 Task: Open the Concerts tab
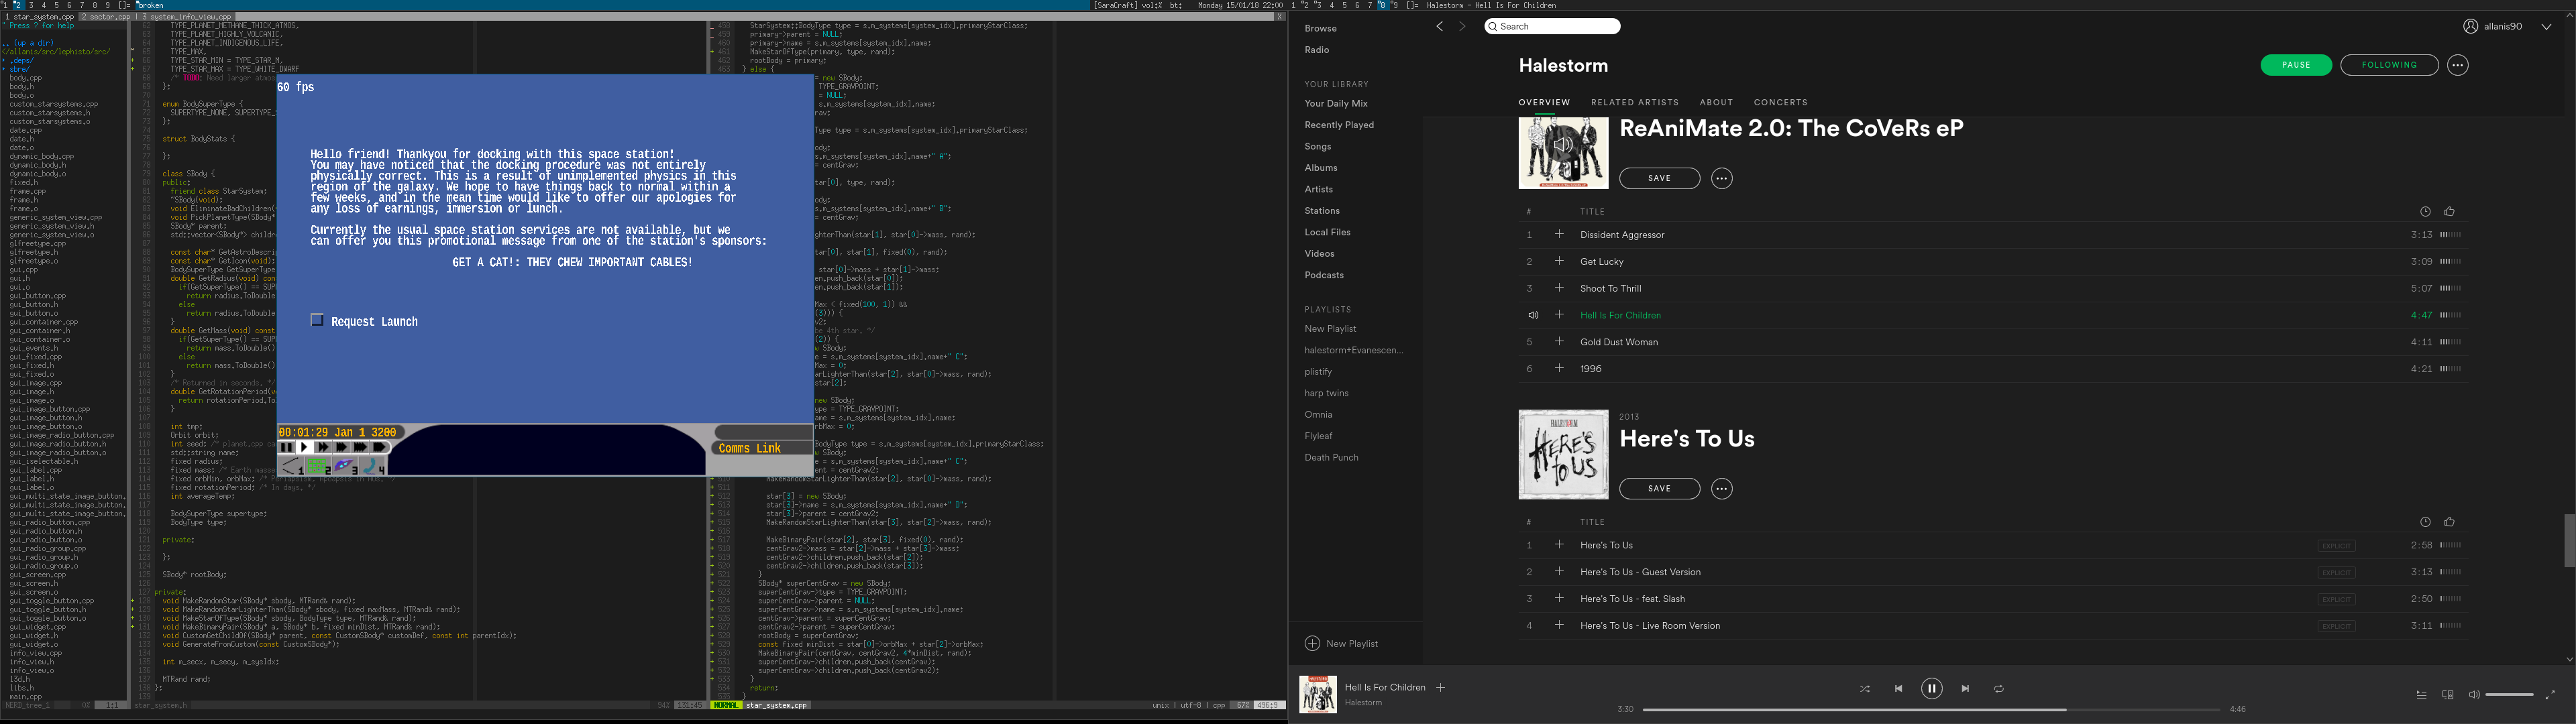[1780, 102]
